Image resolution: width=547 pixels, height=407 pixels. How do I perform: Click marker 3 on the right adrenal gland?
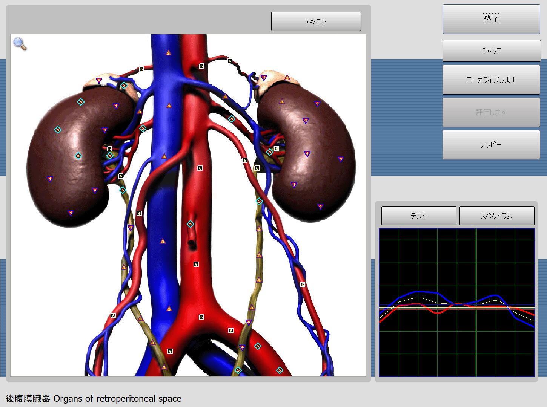pyautogui.click(x=287, y=78)
